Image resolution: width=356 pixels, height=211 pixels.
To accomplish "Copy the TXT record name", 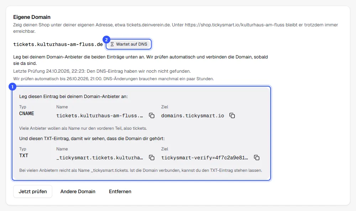I will click(152, 158).
